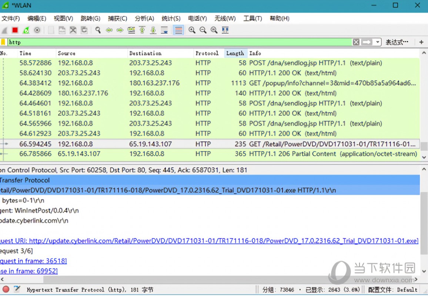Open capture options gear icon
Viewport: 428px width, 296px height.
tap(37, 30)
